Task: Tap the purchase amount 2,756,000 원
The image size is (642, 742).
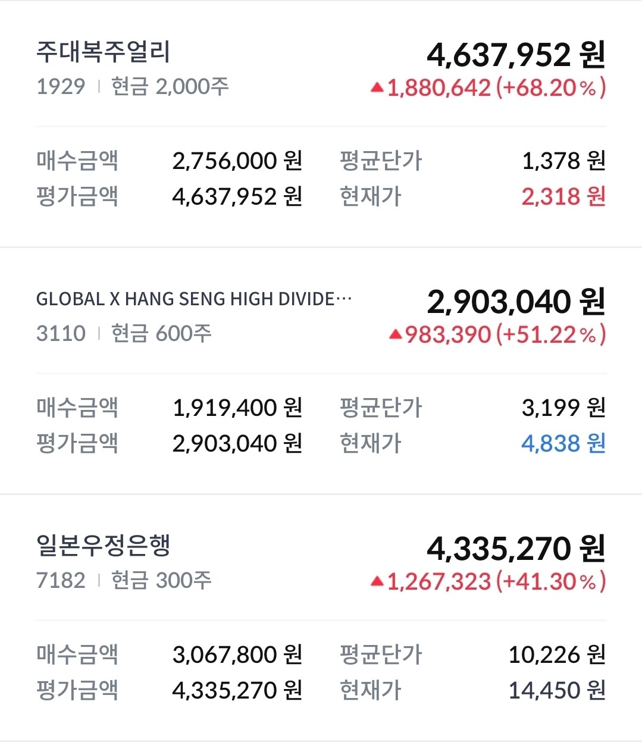Action: pyautogui.click(x=237, y=161)
